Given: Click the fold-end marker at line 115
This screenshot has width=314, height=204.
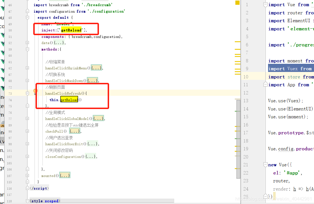Looking at the screenshot, I should (27, 182).
